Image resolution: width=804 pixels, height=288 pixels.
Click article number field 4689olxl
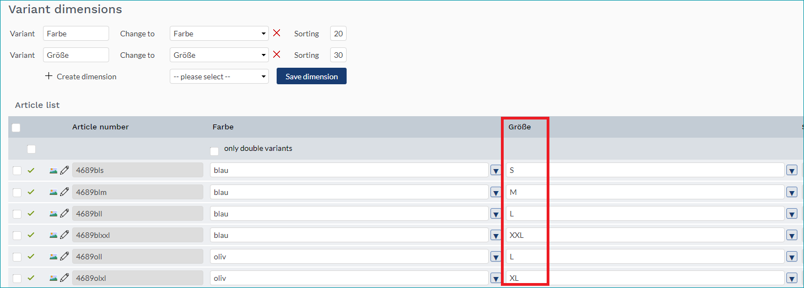[138, 278]
